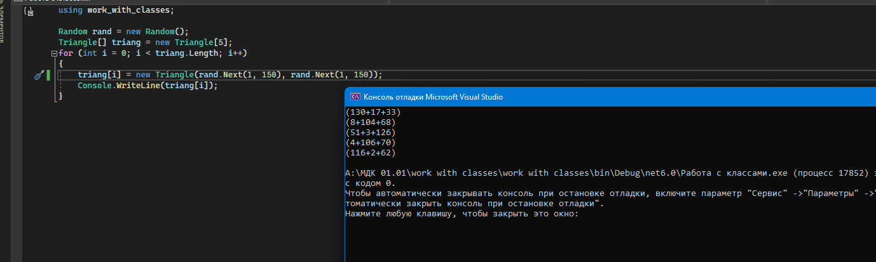The width and height of the screenshot is (876, 262).
Task: Click console output "(51+3+126)"
Action: click(x=371, y=133)
